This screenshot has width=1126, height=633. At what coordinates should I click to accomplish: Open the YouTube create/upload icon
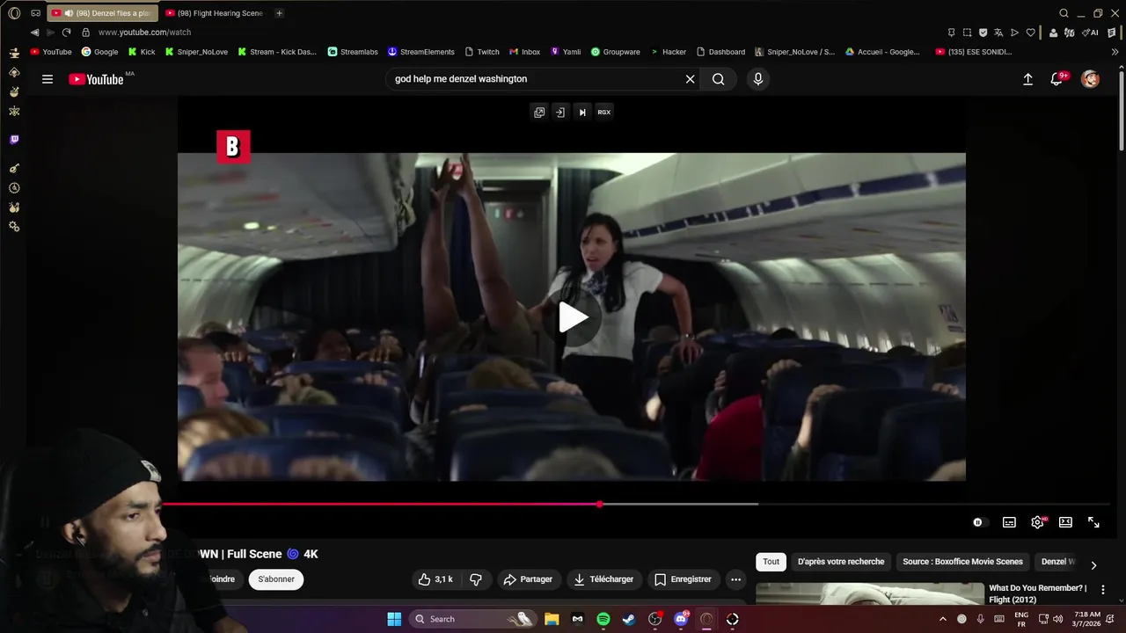click(1027, 79)
